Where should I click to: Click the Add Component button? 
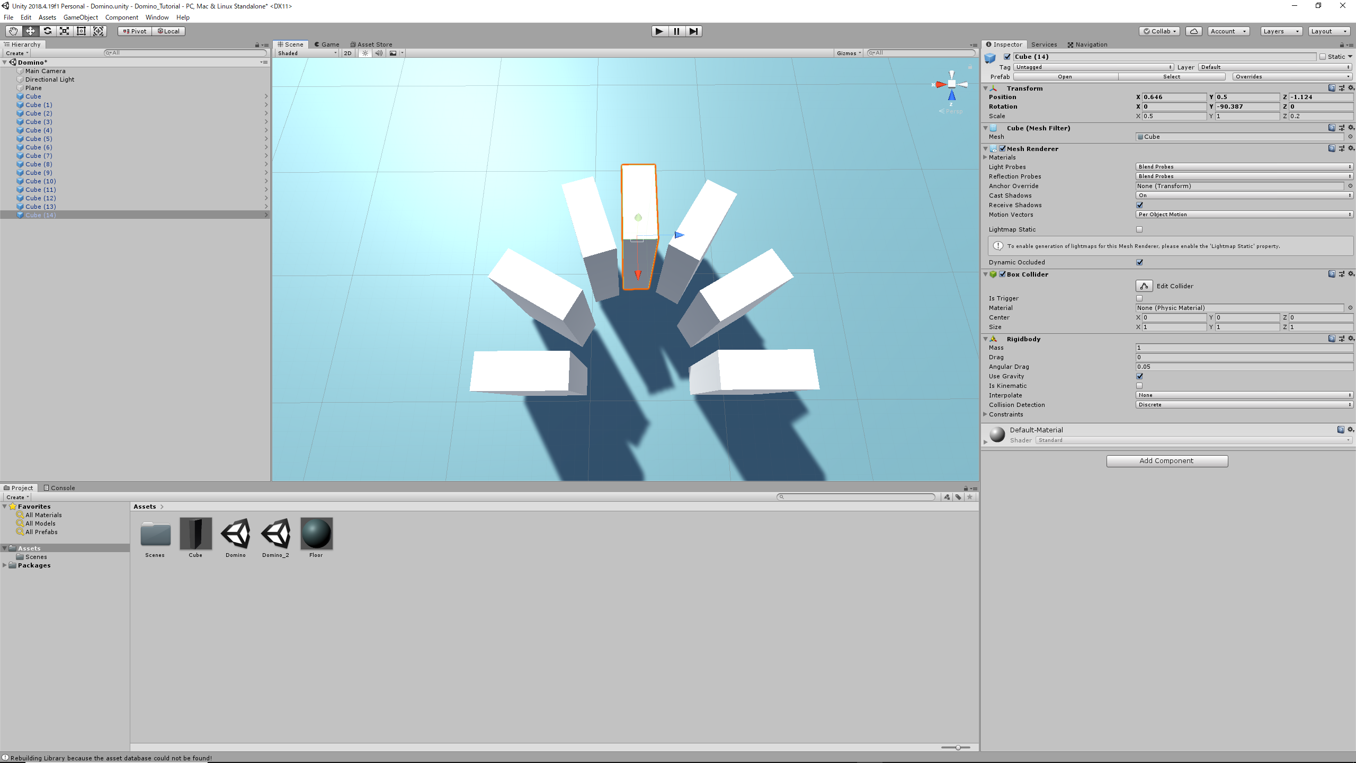click(1166, 461)
